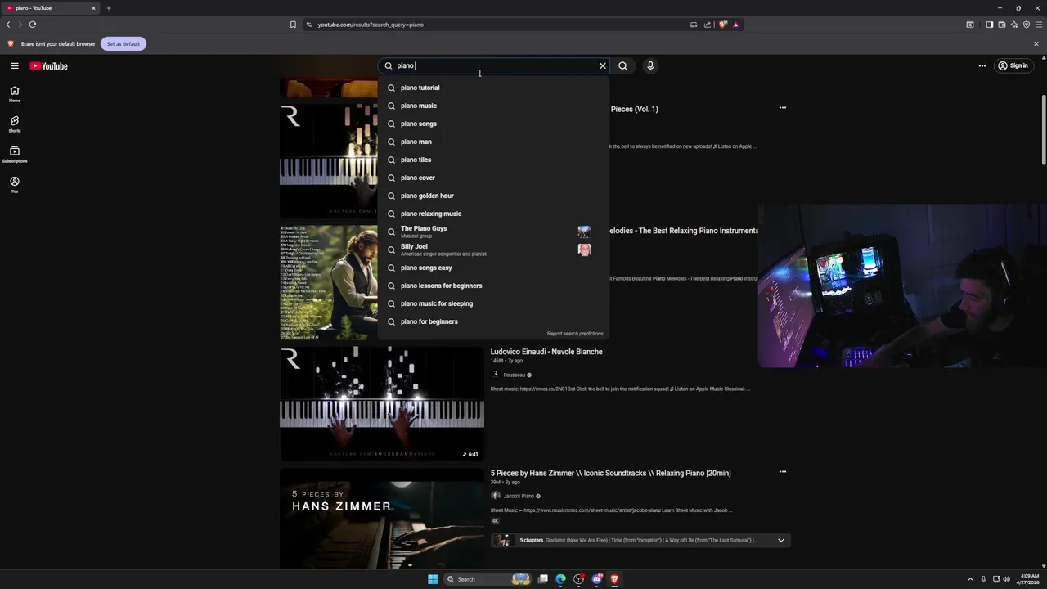Viewport: 1047px width, 589px height.
Task: Open the Brave Wallet icon
Action: pyautogui.click(x=1001, y=25)
